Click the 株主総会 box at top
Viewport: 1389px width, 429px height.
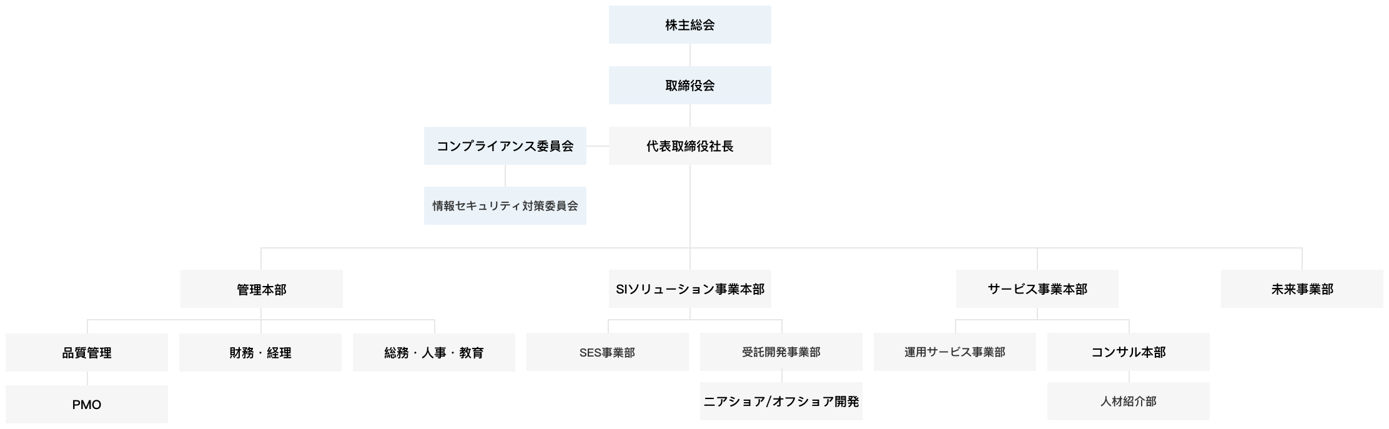pyautogui.click(x=690, y=25)
